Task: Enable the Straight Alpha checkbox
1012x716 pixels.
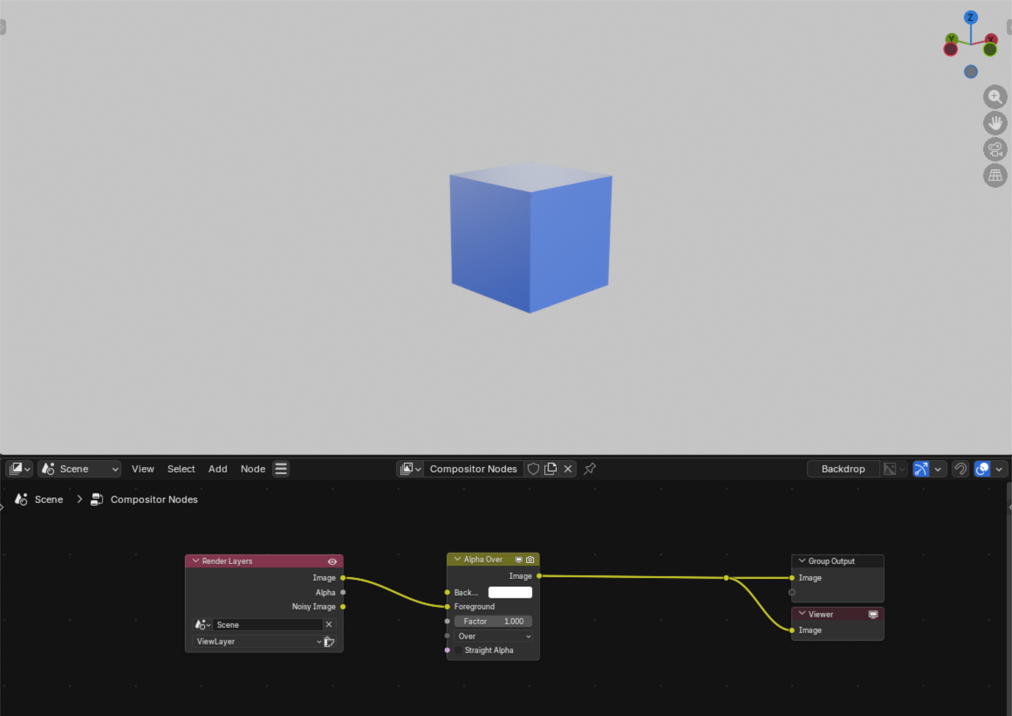Action: [x=458, y=650]
